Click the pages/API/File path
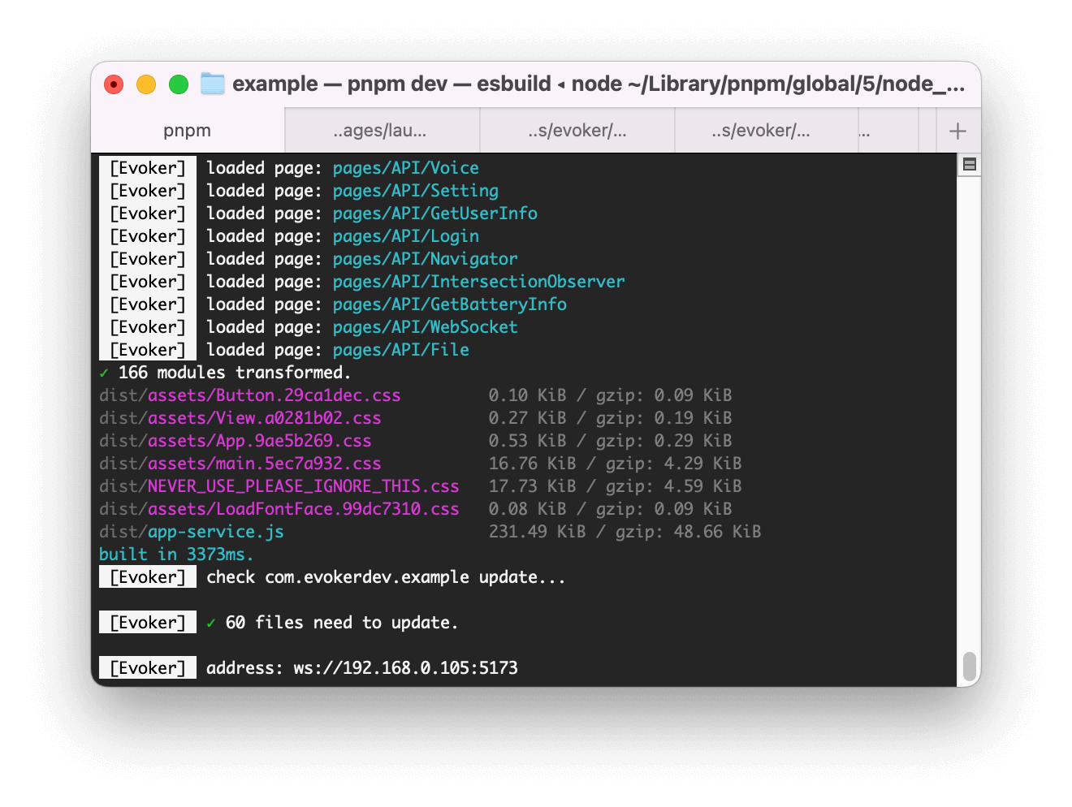Image resolution: width=1072 pixels, height=807 pixels. (401, 350)
